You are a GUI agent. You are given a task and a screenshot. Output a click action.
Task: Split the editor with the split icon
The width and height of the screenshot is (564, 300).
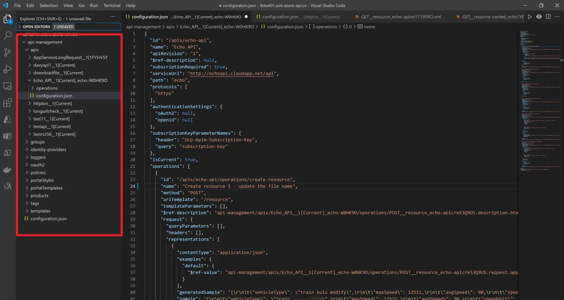[548, 17]
